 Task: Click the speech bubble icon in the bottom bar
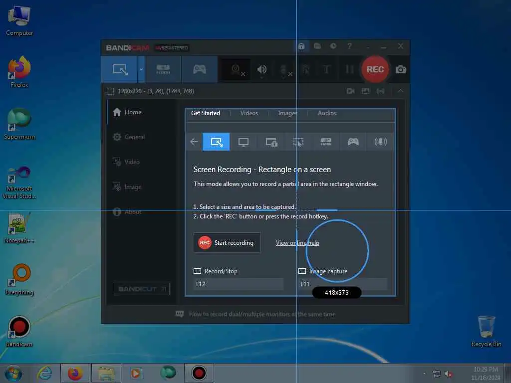180,314
